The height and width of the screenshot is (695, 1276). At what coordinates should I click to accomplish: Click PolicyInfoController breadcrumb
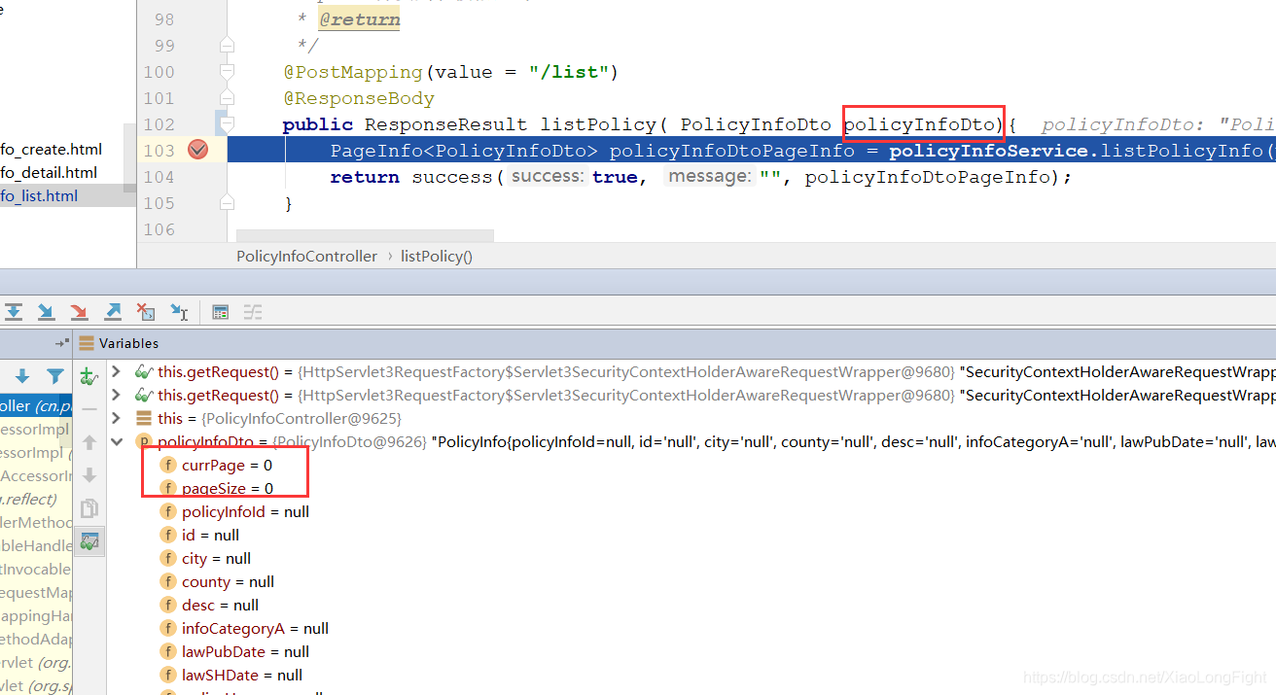(x=306, y=257)
